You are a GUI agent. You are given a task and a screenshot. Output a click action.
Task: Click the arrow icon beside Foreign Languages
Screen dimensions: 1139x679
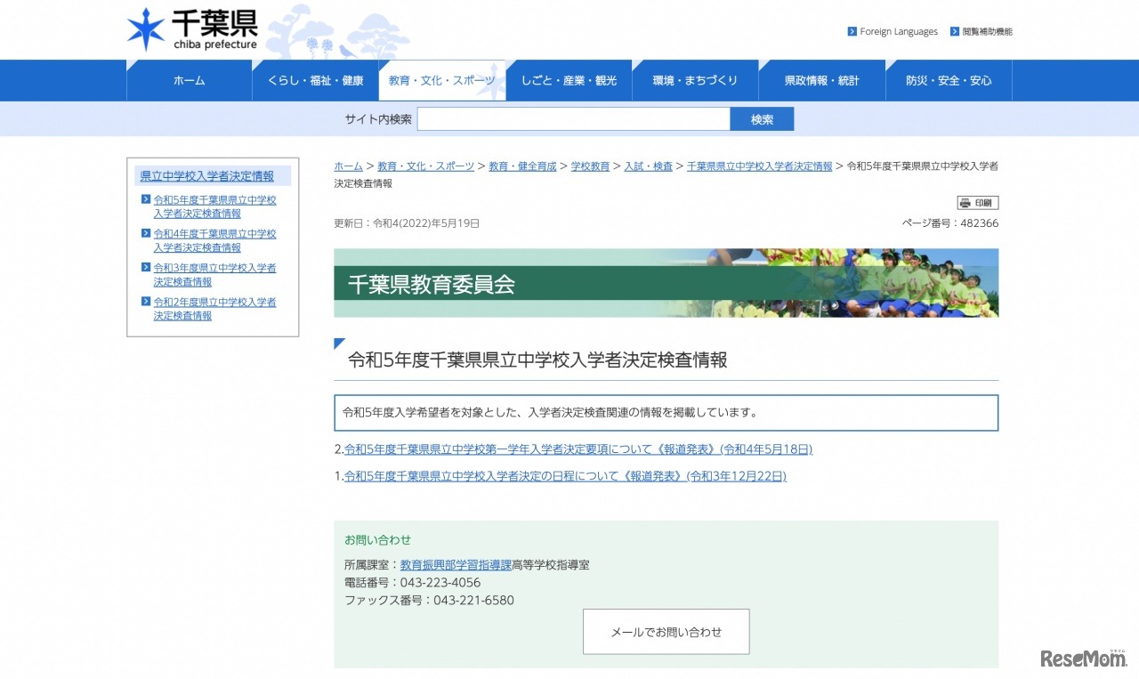point(851,31)
